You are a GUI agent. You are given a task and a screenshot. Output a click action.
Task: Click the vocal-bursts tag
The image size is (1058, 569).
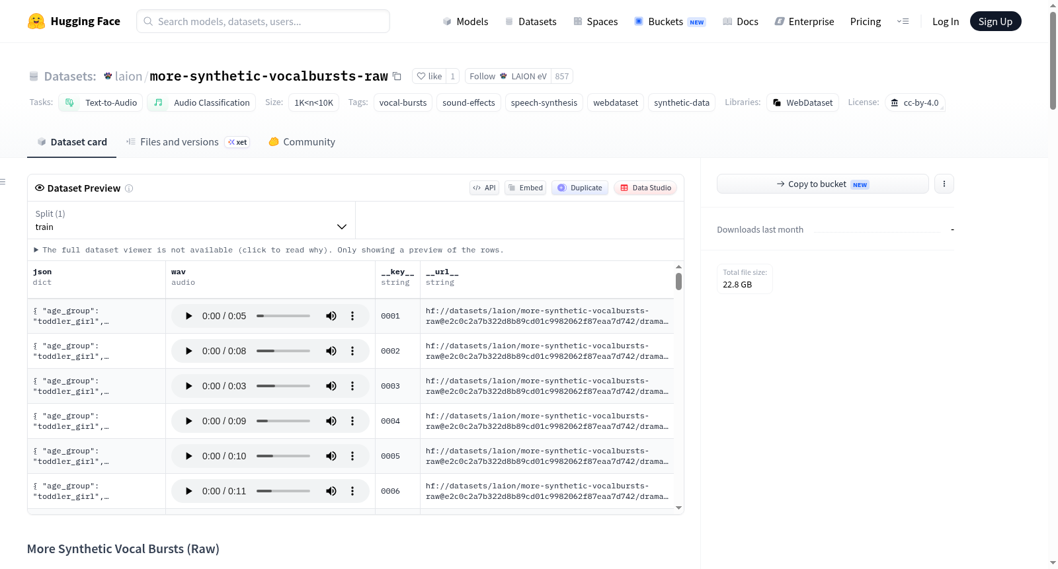click(403, 102)
